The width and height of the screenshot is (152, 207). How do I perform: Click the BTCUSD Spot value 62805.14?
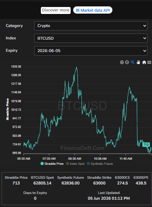(x=42, y=183)
